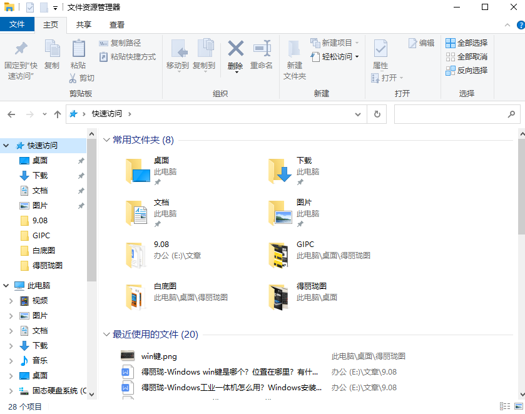525x414 pixels.
Task: Collapse the 常用文件夹 group
Action: click(106, 140)
